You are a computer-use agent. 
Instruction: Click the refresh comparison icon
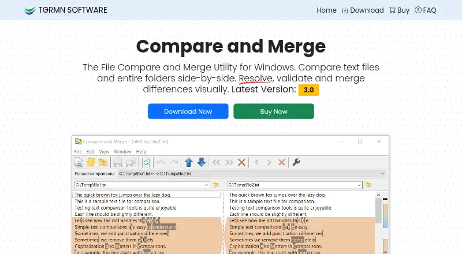click(146, 162)
